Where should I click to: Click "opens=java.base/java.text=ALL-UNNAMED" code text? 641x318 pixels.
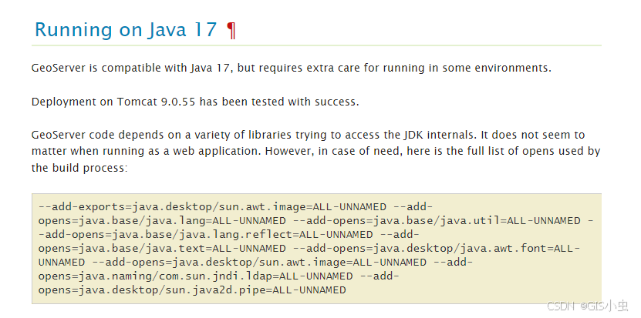click(x=162, y=249)
